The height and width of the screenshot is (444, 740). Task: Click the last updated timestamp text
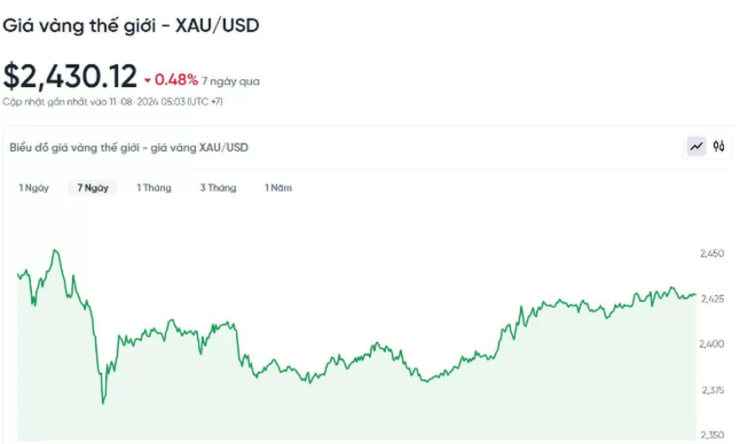coord(113,101)
